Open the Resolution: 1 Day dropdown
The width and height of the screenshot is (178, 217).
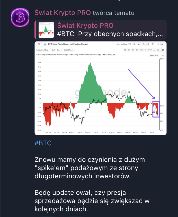coord(43,50)
